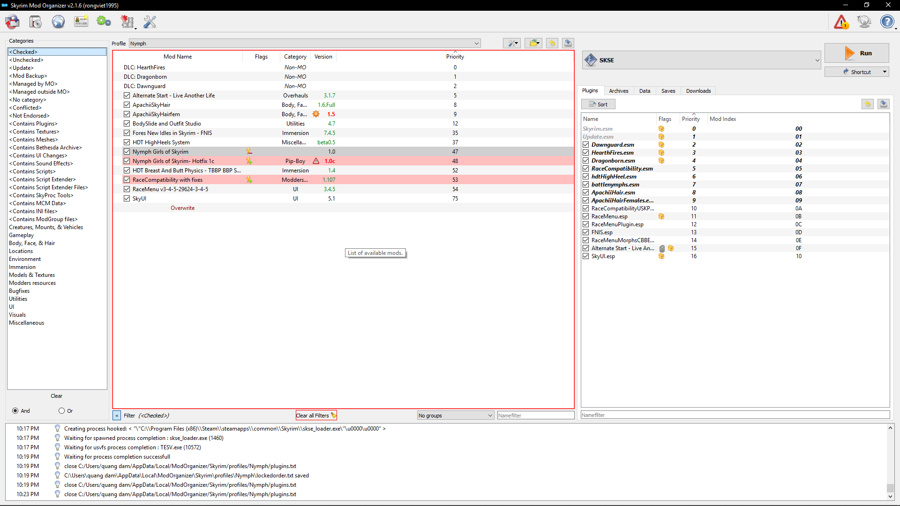Toggle Dawnguard.esm plugin checkbox
The image size is (900, 506).
coord(586,144)
